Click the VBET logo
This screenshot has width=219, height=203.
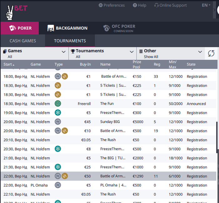click(17, 12)
